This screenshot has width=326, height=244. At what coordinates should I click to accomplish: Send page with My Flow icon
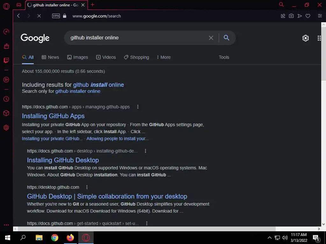pos(300,16)
